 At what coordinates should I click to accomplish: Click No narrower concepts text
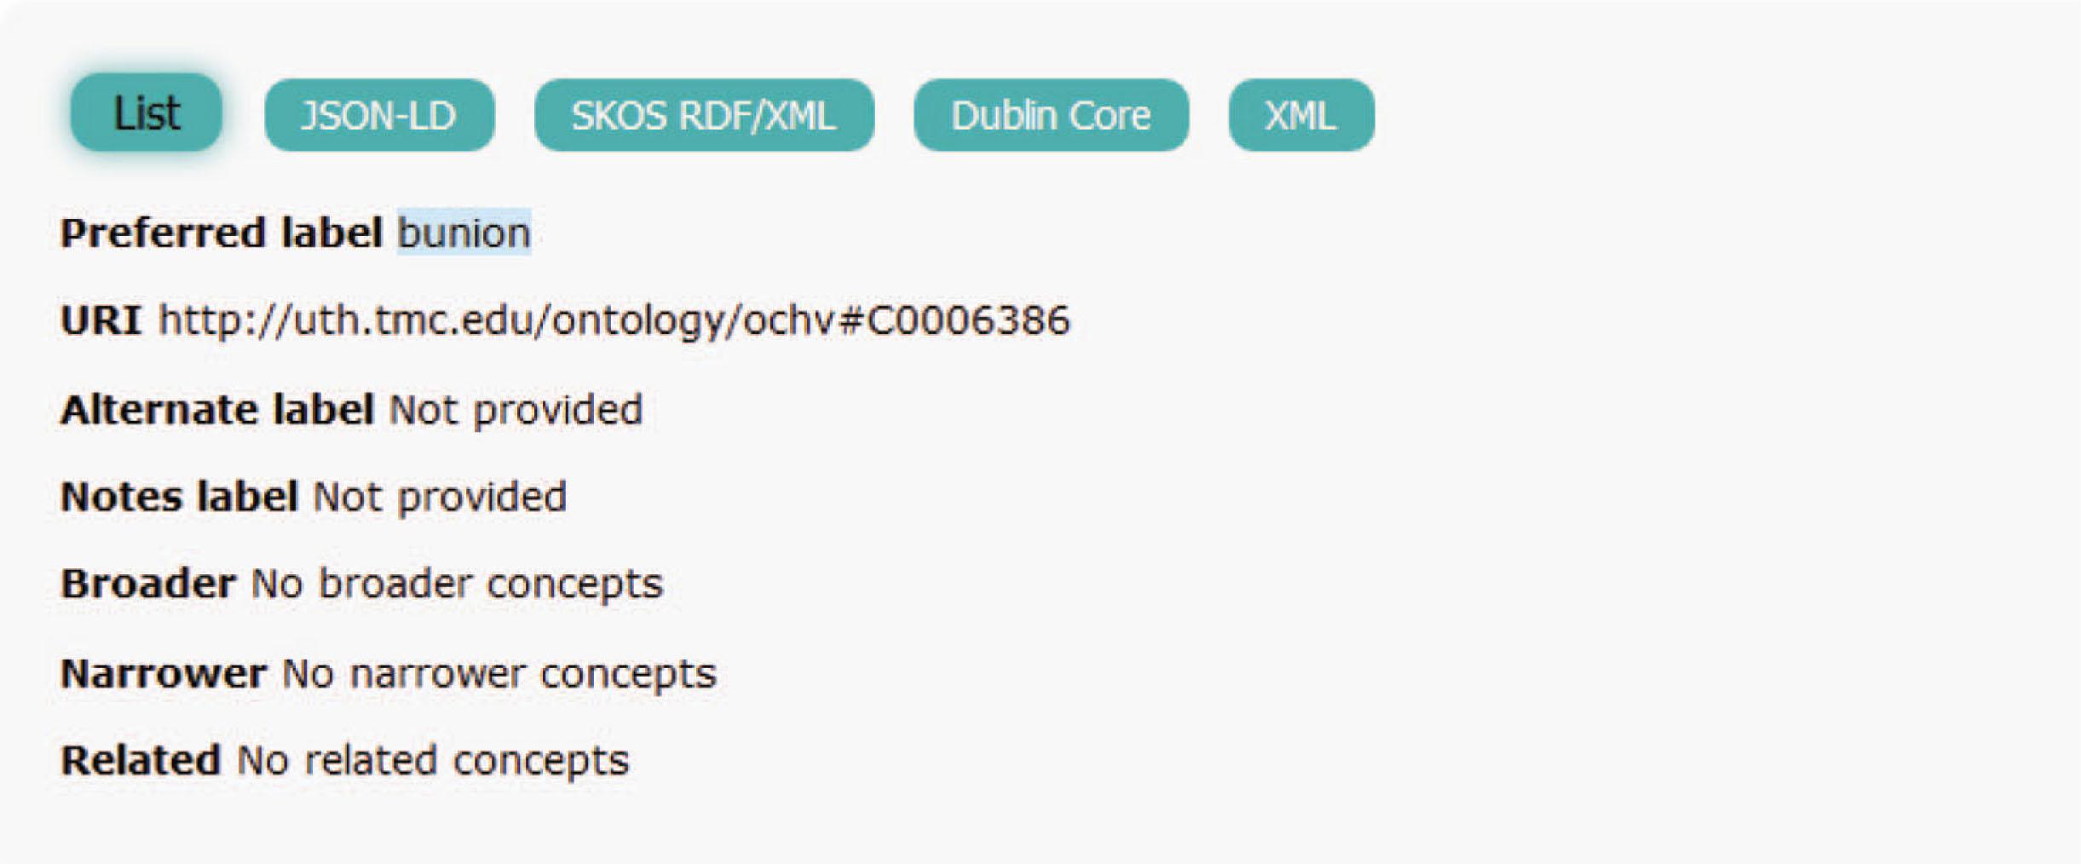498,672
